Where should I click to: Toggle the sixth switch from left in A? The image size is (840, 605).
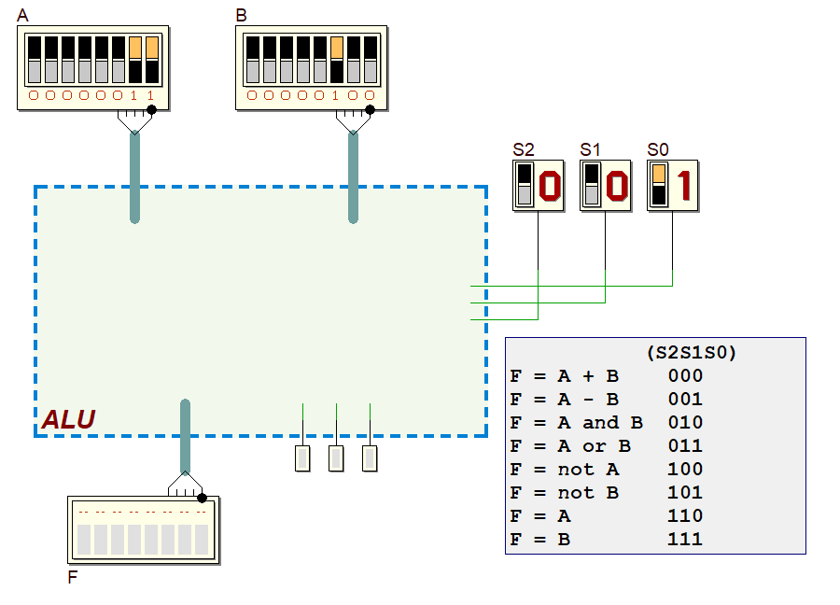tap(119, 60)
